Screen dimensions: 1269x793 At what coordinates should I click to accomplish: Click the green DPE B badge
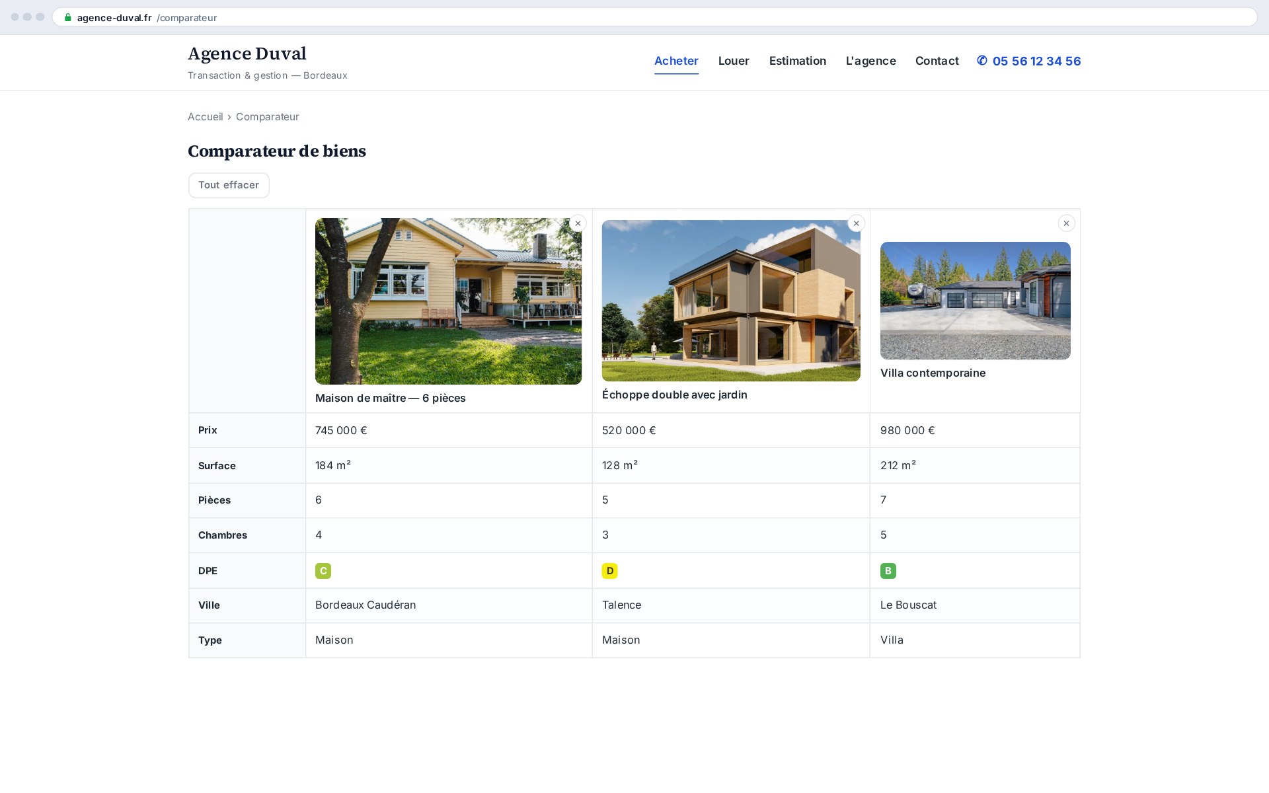click(888, 571)
